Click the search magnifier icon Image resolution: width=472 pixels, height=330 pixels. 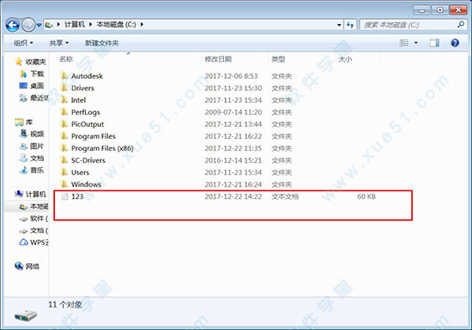[x=461, y=25]
